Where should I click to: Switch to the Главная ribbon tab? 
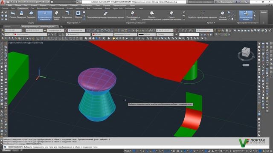click(x=5, y=8)
